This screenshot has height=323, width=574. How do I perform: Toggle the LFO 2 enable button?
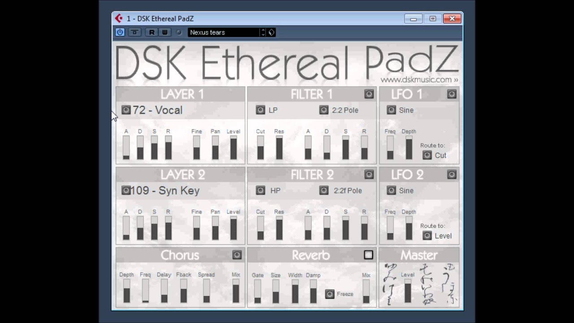452,175
